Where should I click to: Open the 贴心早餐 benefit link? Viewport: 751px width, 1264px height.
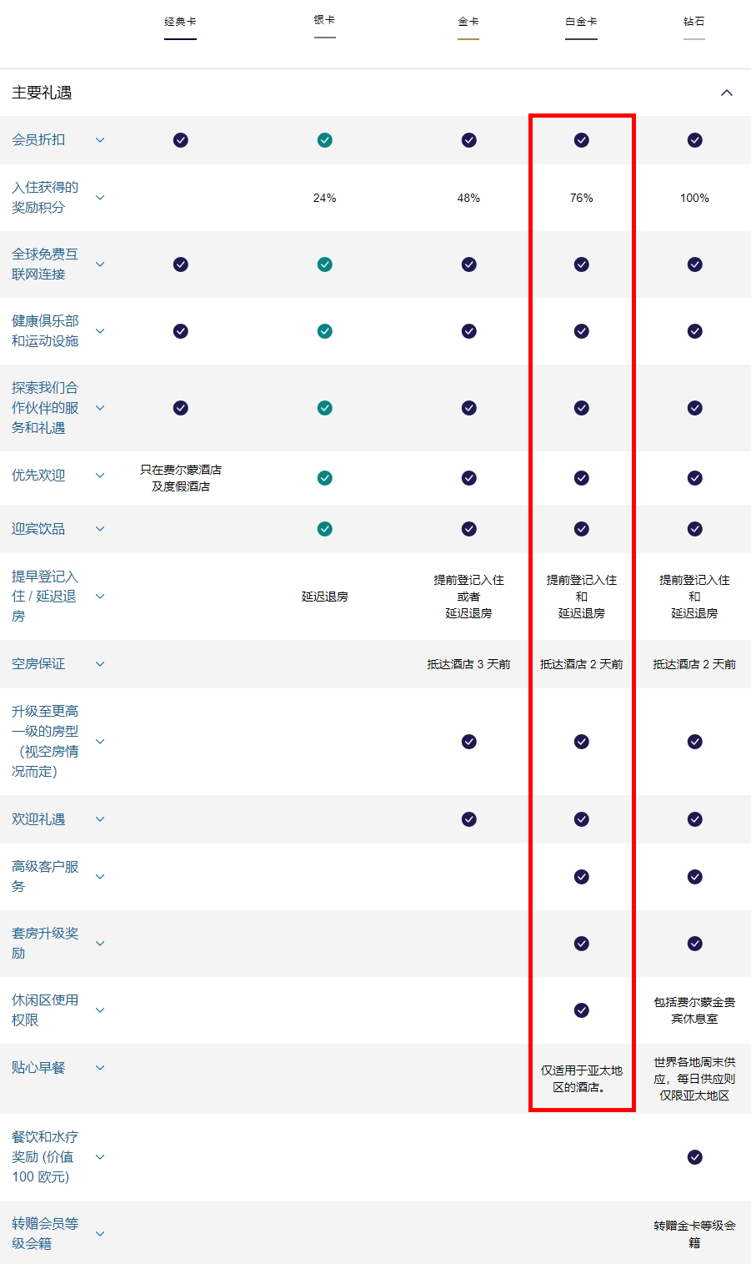38,1067
